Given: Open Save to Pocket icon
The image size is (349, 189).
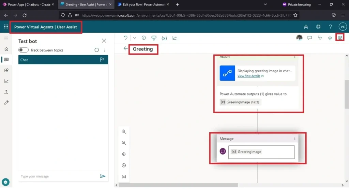Looking at the screenshot, I should pos(334,15).
